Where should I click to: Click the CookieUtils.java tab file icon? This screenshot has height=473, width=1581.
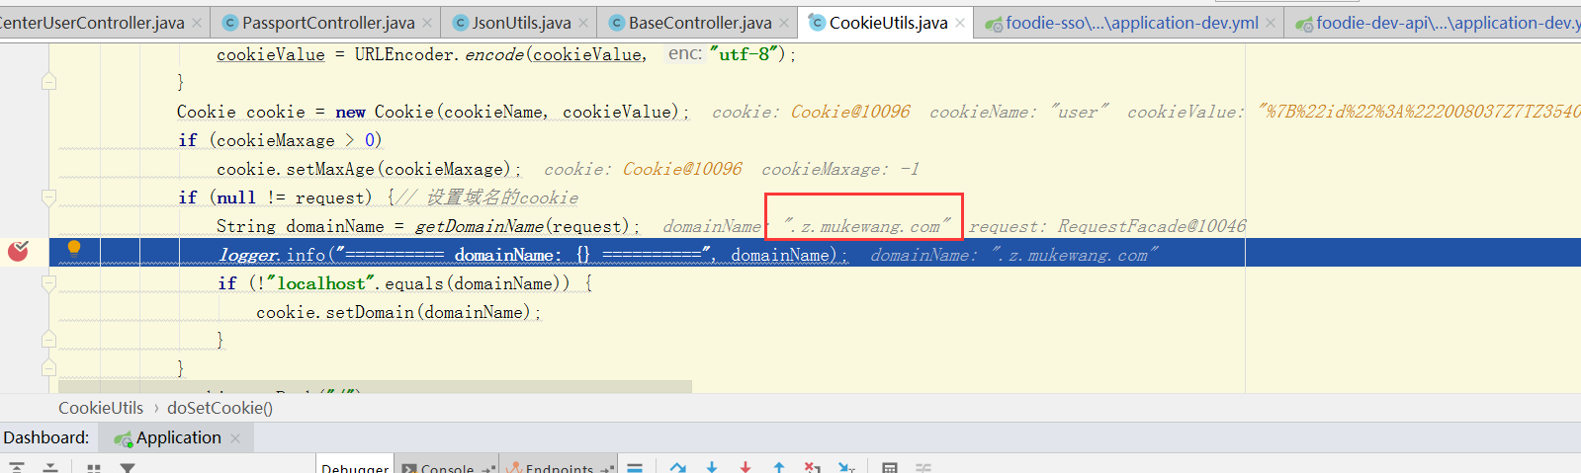(x=817, y=22)
